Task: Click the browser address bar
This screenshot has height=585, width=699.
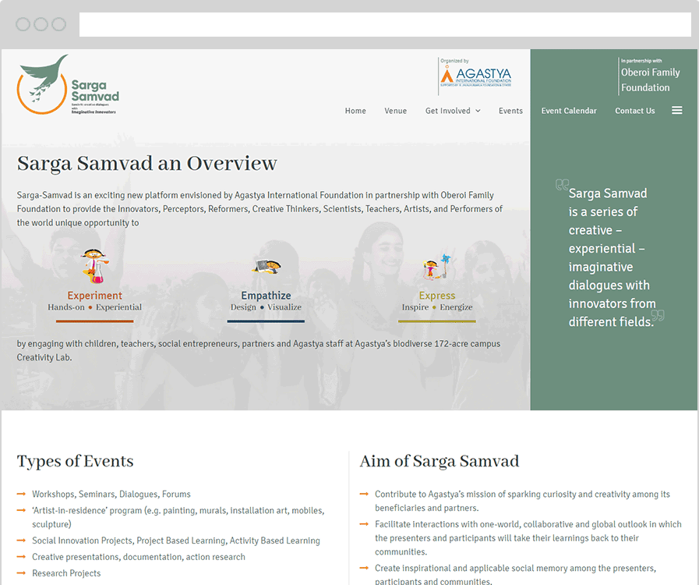Action: [x=385, y=24]
